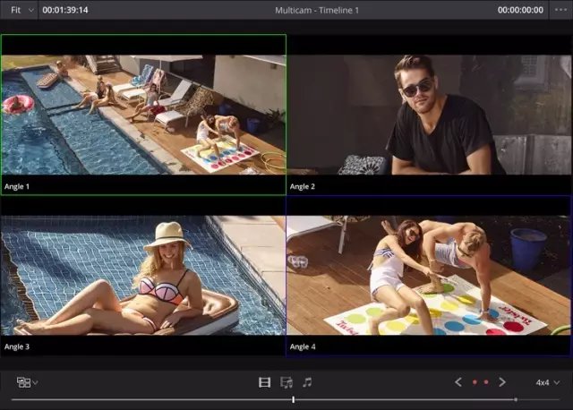
Task: Open the multicam viewer mode icon
Action: [23, 382]
